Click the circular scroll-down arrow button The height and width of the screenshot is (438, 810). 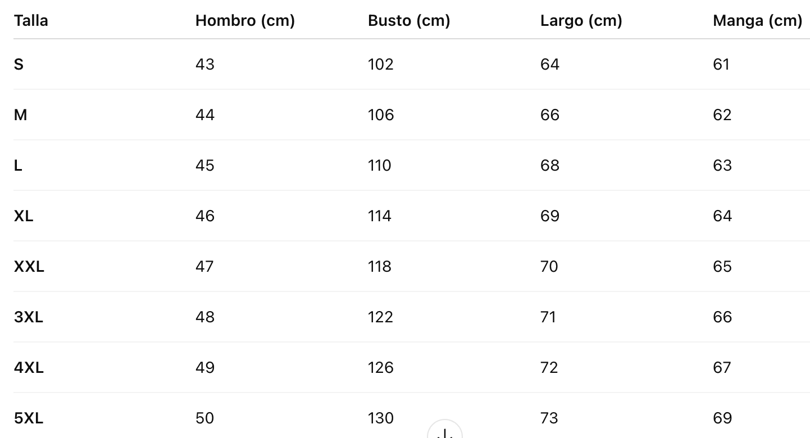[x=445, y=431]
